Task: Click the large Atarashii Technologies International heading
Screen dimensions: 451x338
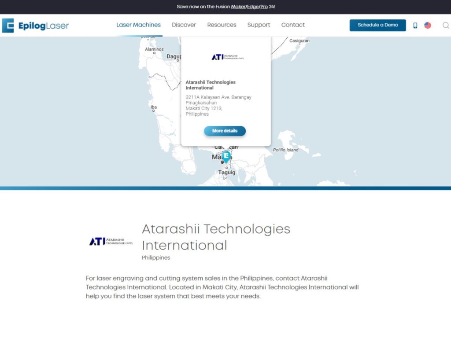Action: tap(216, 237)
